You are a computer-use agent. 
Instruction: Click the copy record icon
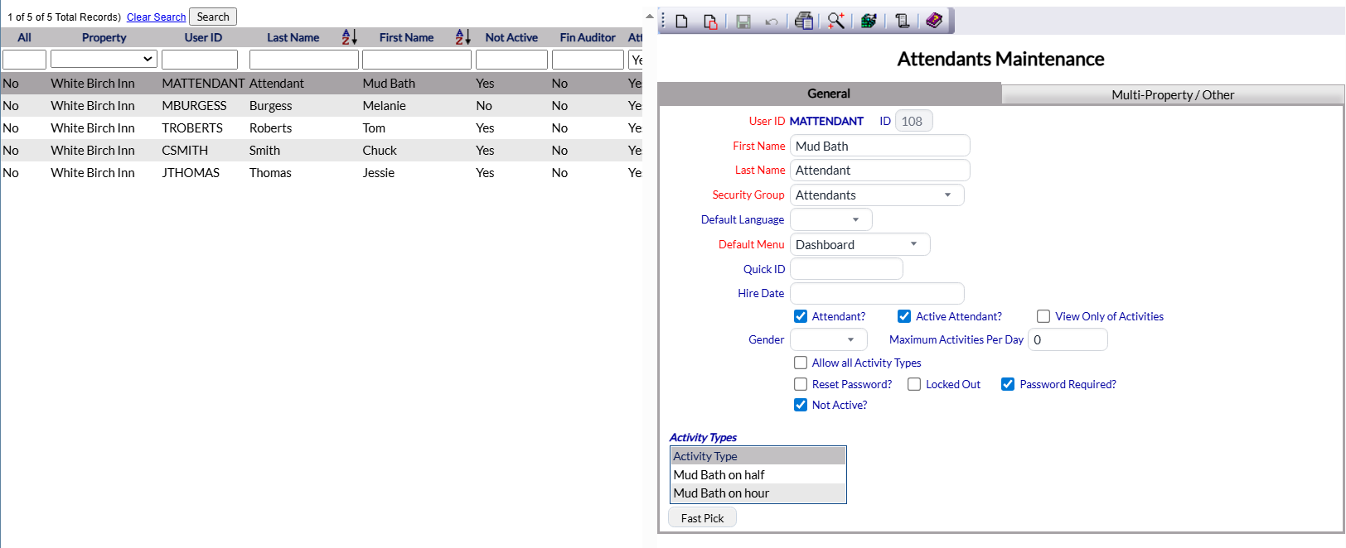(x=710, y=22)
